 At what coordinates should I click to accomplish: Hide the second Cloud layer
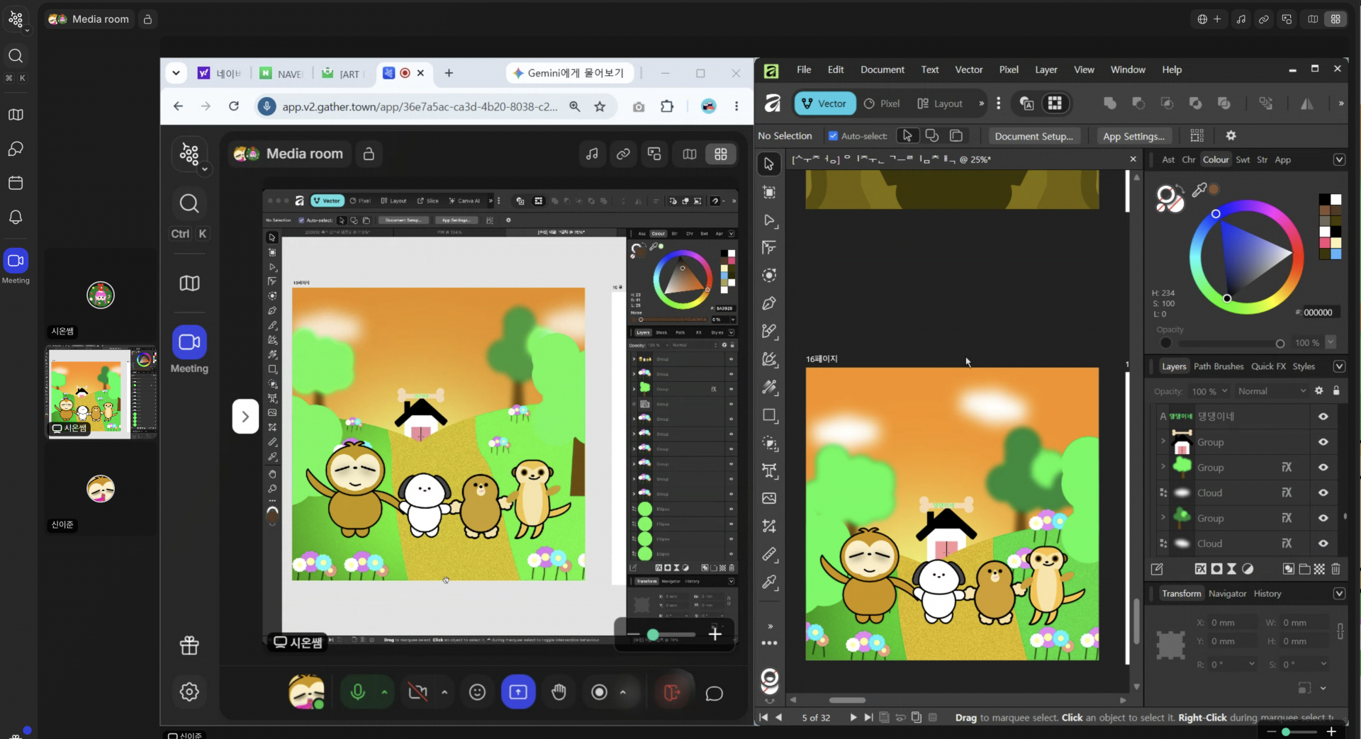point(1323,543)
